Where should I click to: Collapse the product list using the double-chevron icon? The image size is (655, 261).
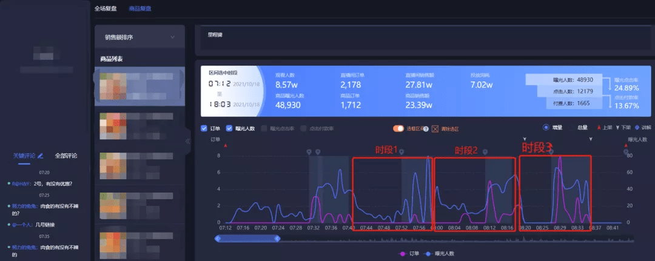point(188,141)
